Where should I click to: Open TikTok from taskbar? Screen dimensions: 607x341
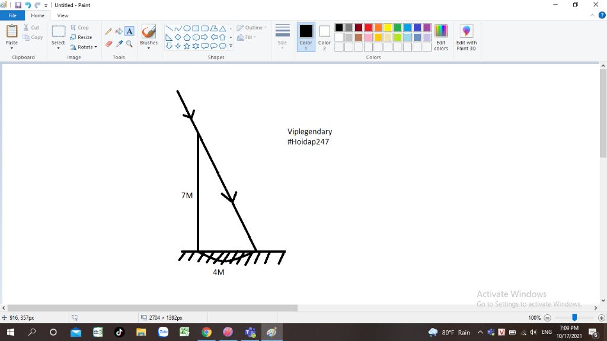click(x=119, y=332)
